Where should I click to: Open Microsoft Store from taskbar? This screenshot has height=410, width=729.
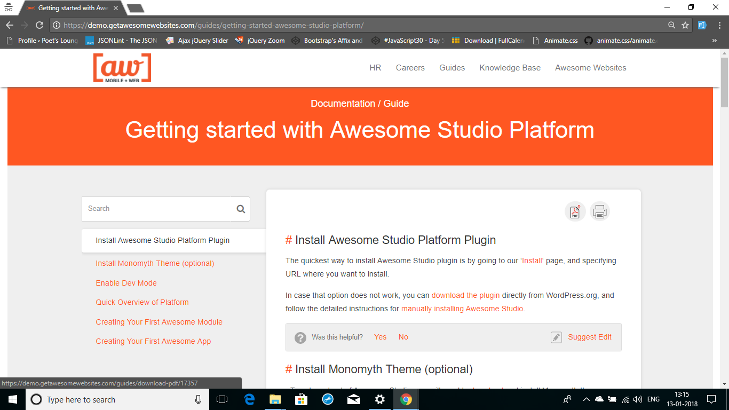coord(301,399)
